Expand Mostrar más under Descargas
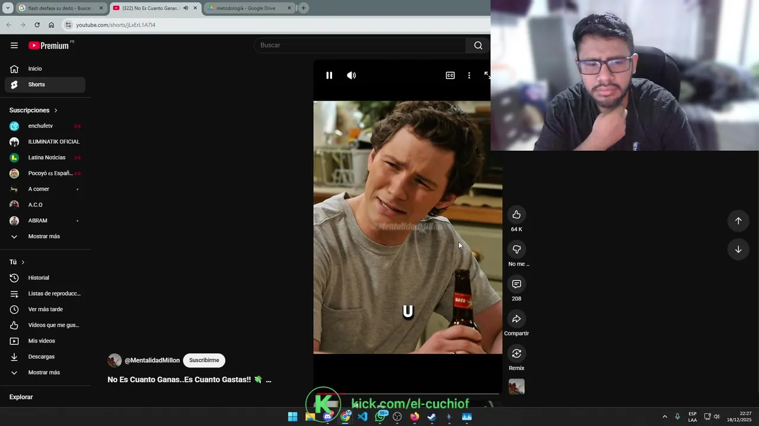This screenshot has height=426, width=759. point(45,373)
